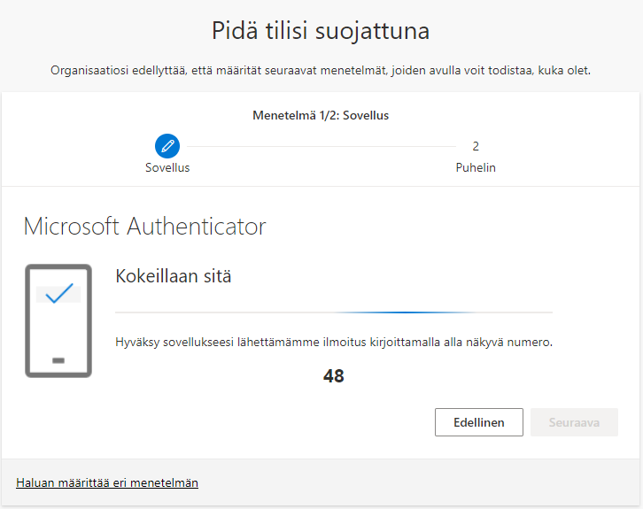This screenshot has width=643, height=509.
Task: Click the phone illustration icon
Action: [58, 320]
